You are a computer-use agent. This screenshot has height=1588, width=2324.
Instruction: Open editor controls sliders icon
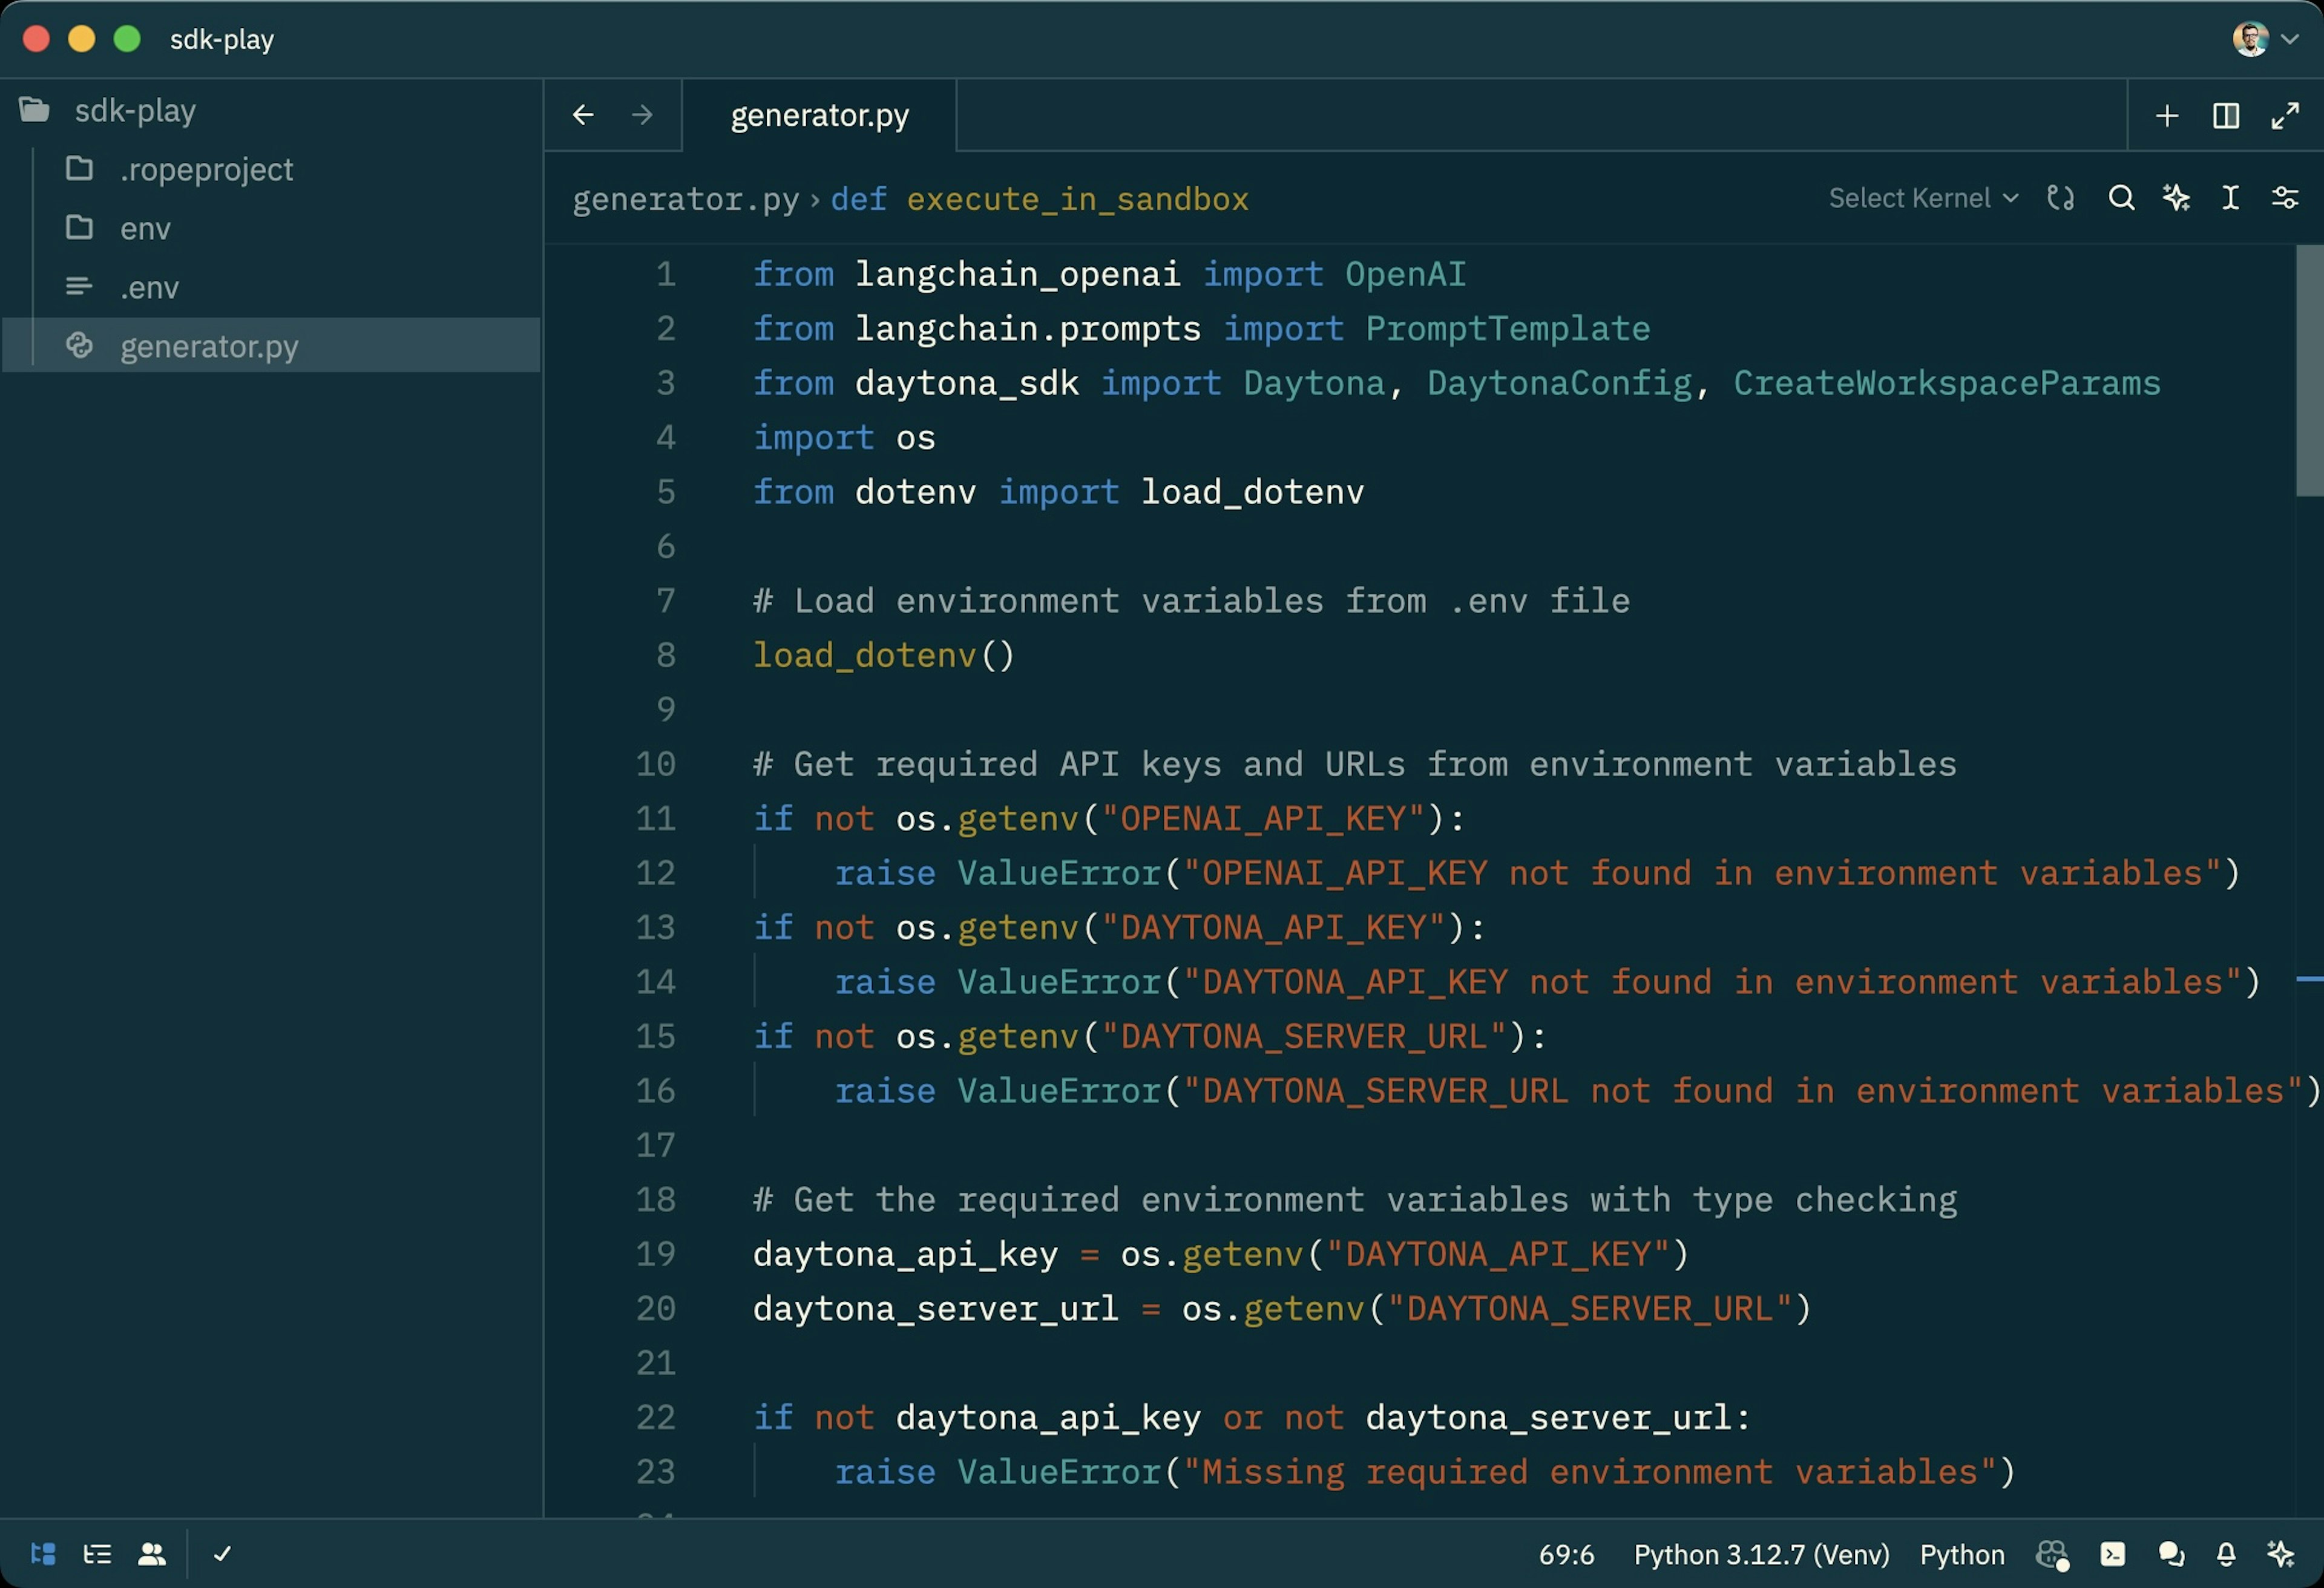2285,198
